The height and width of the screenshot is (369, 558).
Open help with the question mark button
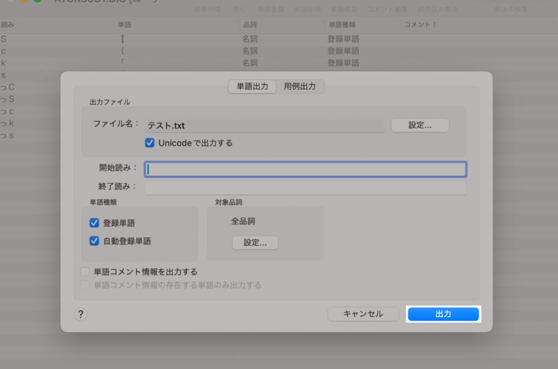pos(81,314)
